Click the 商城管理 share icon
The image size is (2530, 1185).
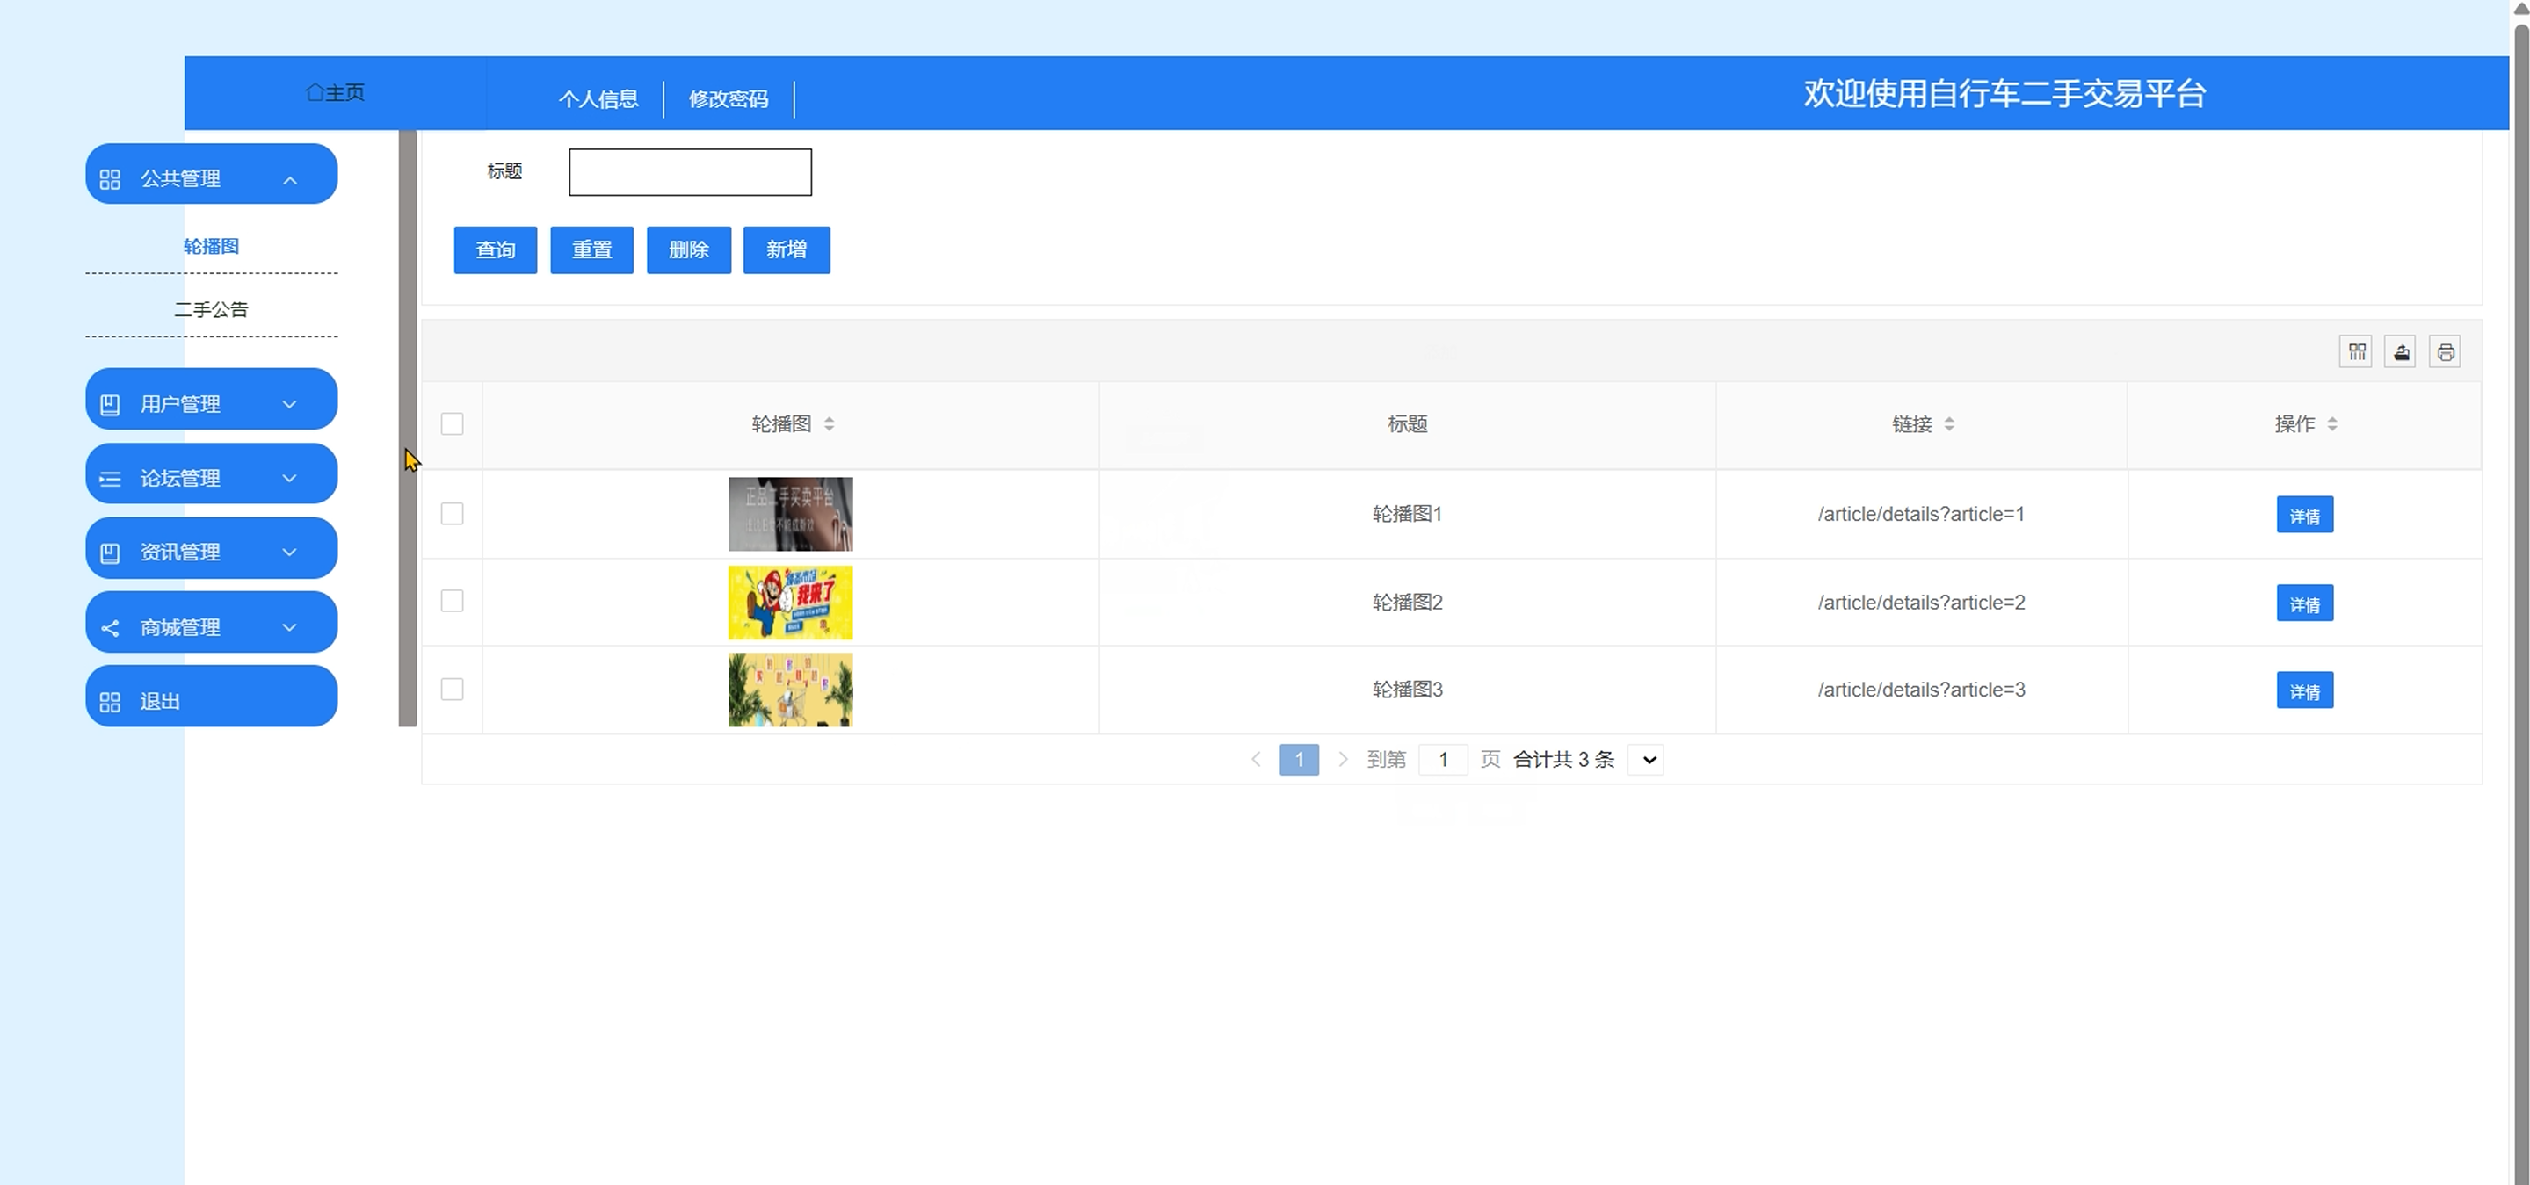[x=110, y=628]
